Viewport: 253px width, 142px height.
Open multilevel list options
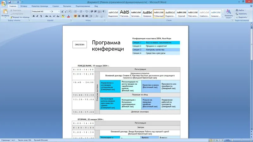point(87,12)
